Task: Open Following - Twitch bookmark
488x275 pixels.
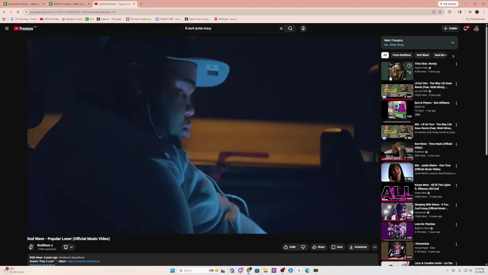Action: [24, 19]
